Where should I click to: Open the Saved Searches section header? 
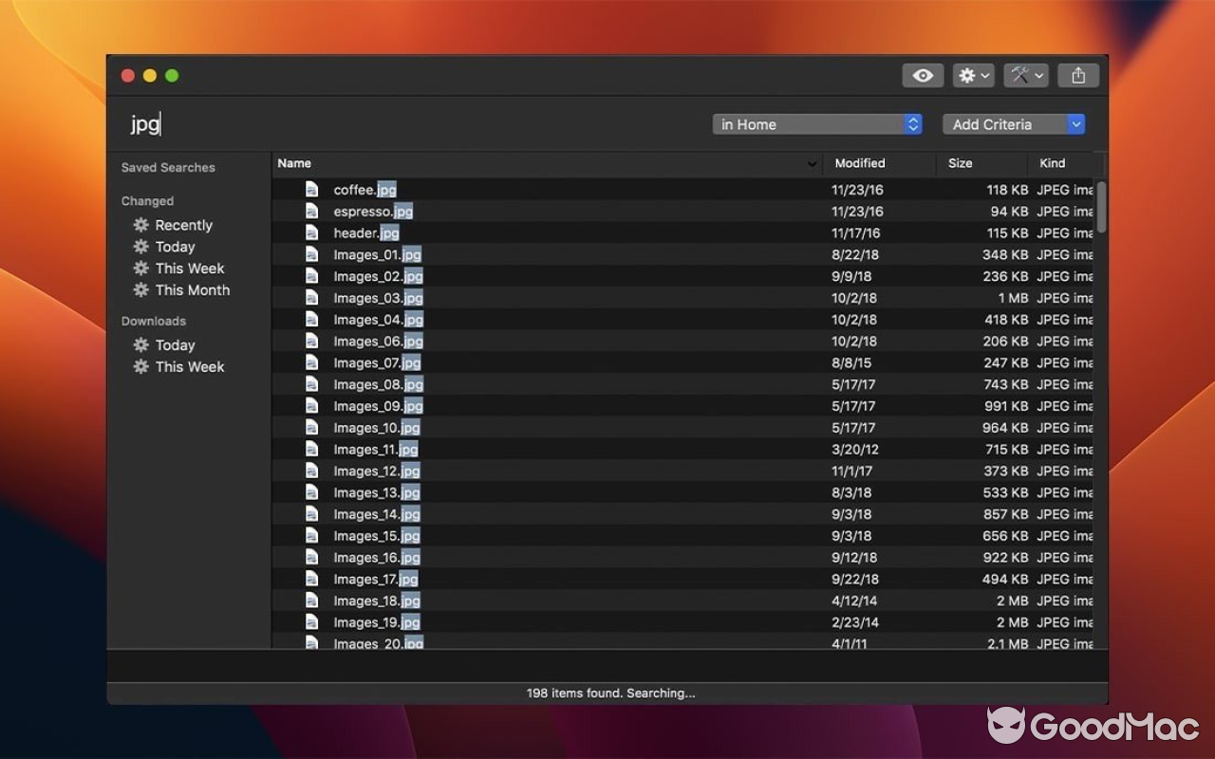point(167,167)
